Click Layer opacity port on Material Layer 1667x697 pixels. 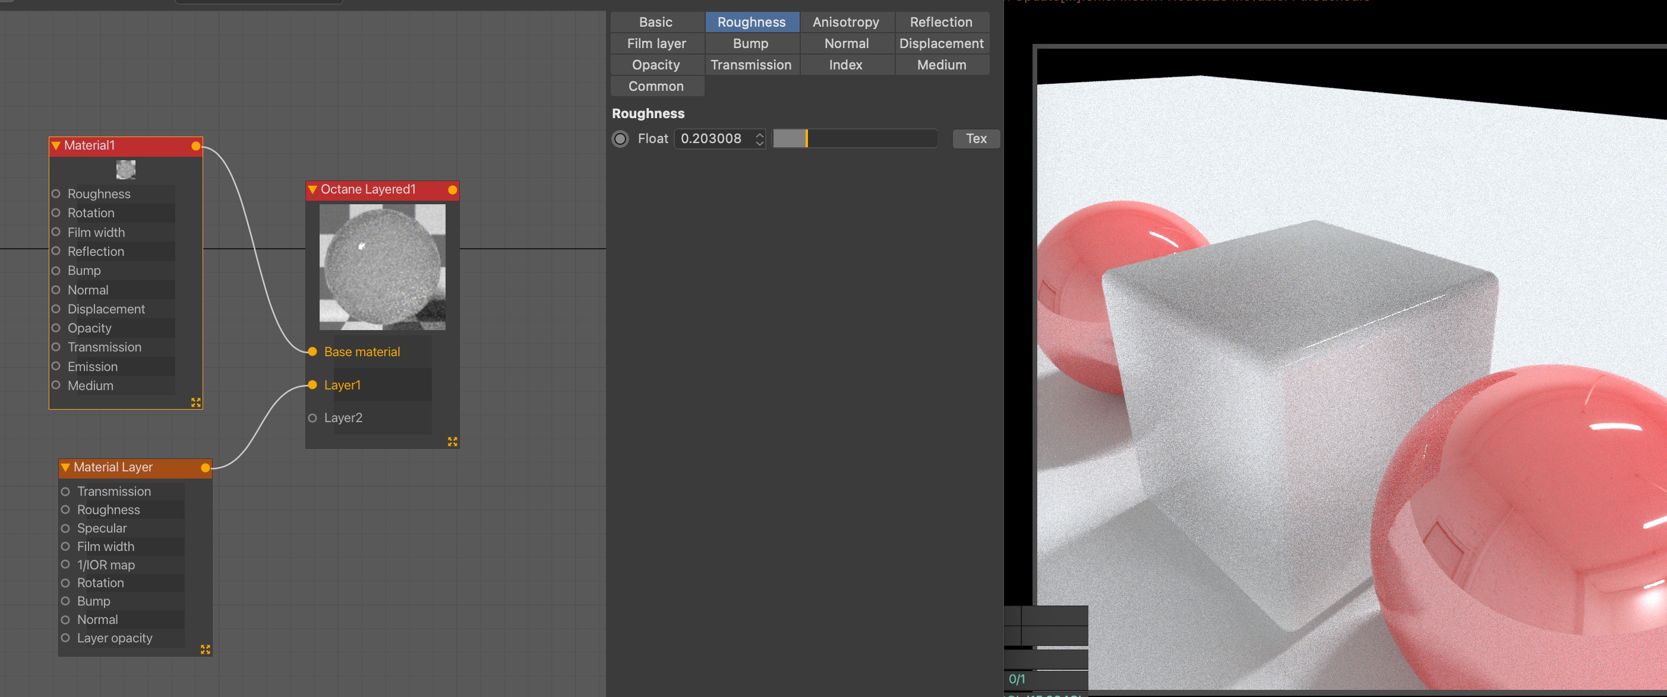[x=65, y=638]
